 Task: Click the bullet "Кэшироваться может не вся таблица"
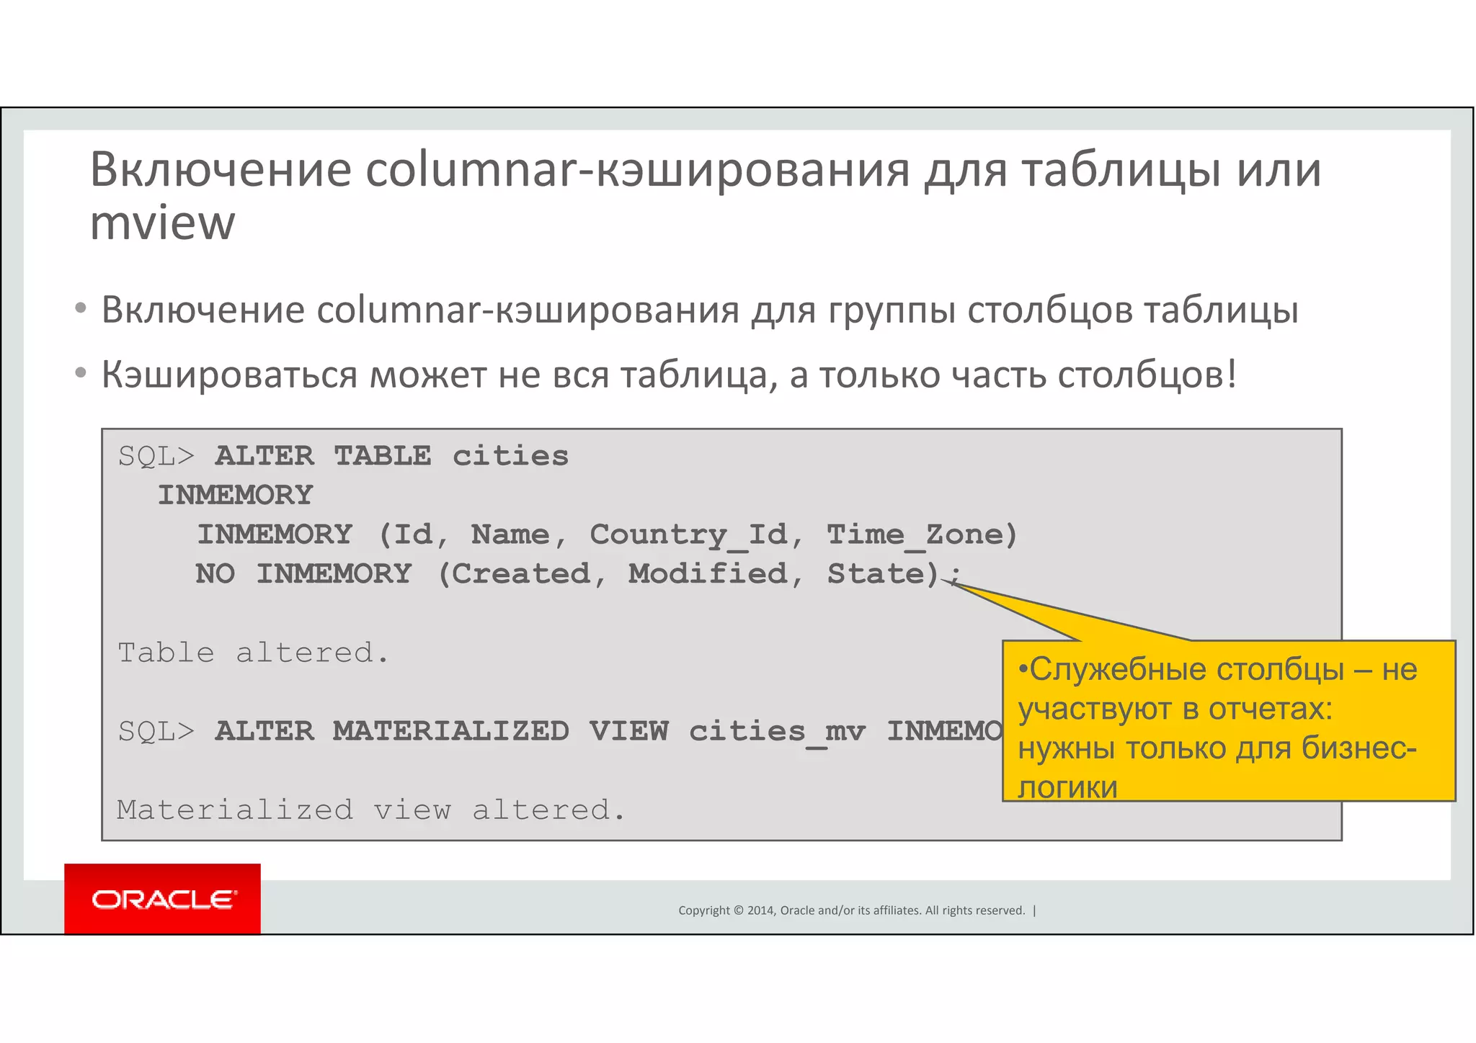coord(669,375)
